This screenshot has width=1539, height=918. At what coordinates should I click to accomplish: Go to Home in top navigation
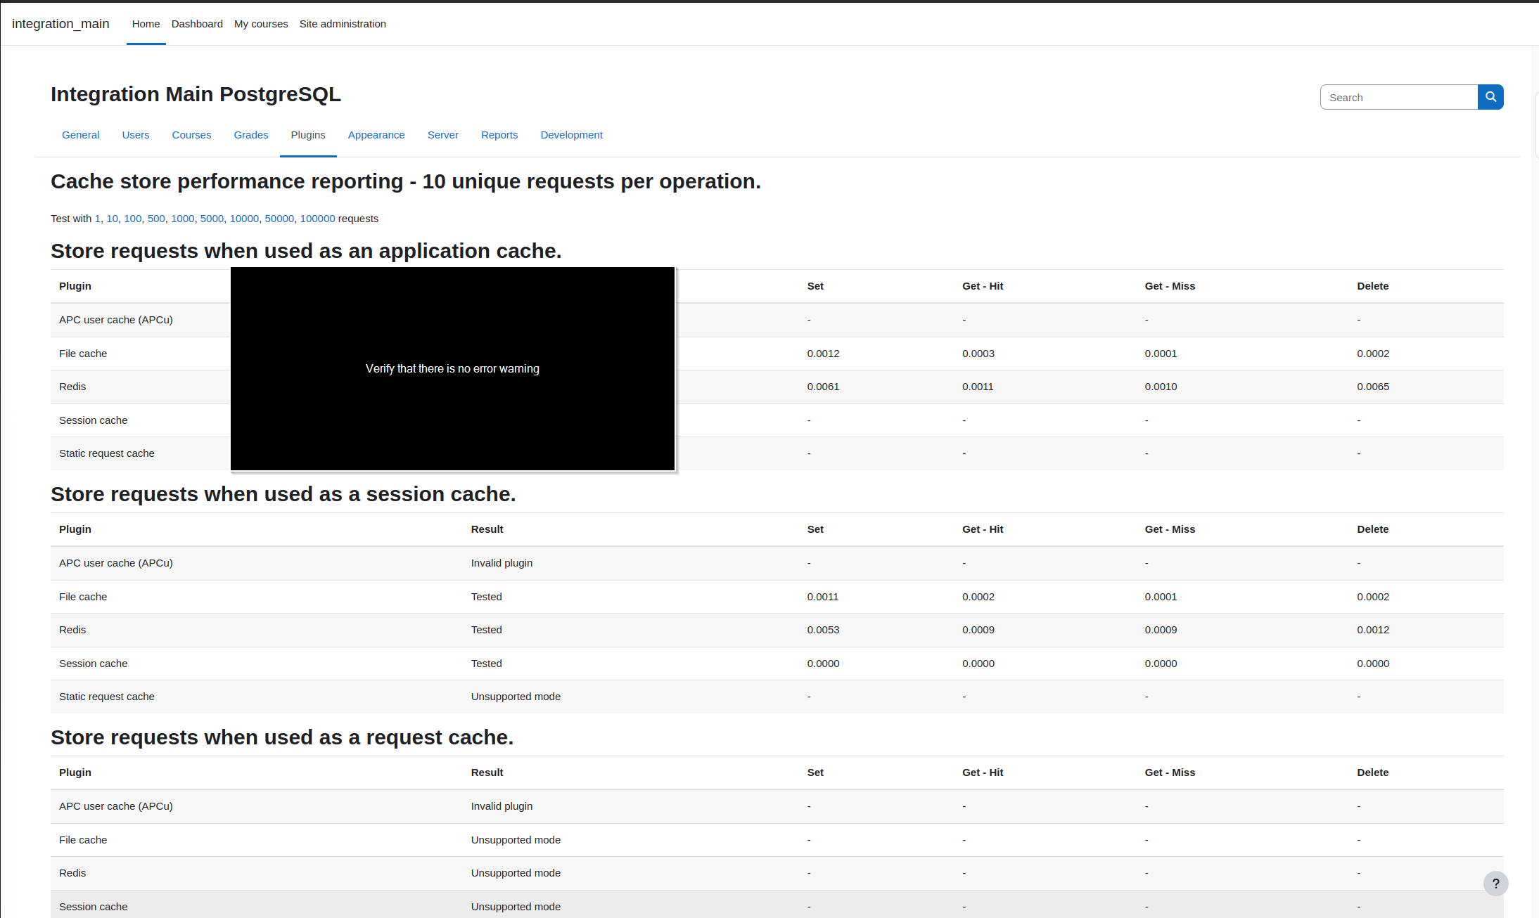(x=146, y=23)
